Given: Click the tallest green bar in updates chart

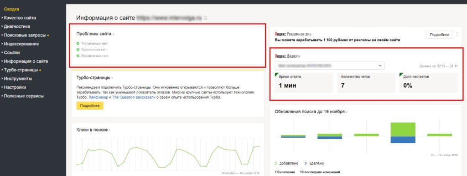Looking at the screenshot, I should coord(403,130).
